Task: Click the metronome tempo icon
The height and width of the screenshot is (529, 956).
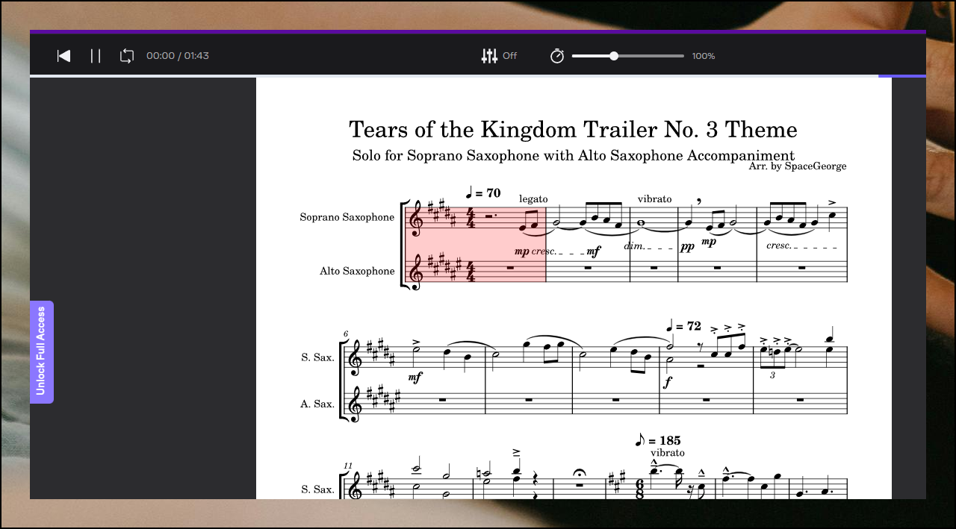Action: pos(557,56)
